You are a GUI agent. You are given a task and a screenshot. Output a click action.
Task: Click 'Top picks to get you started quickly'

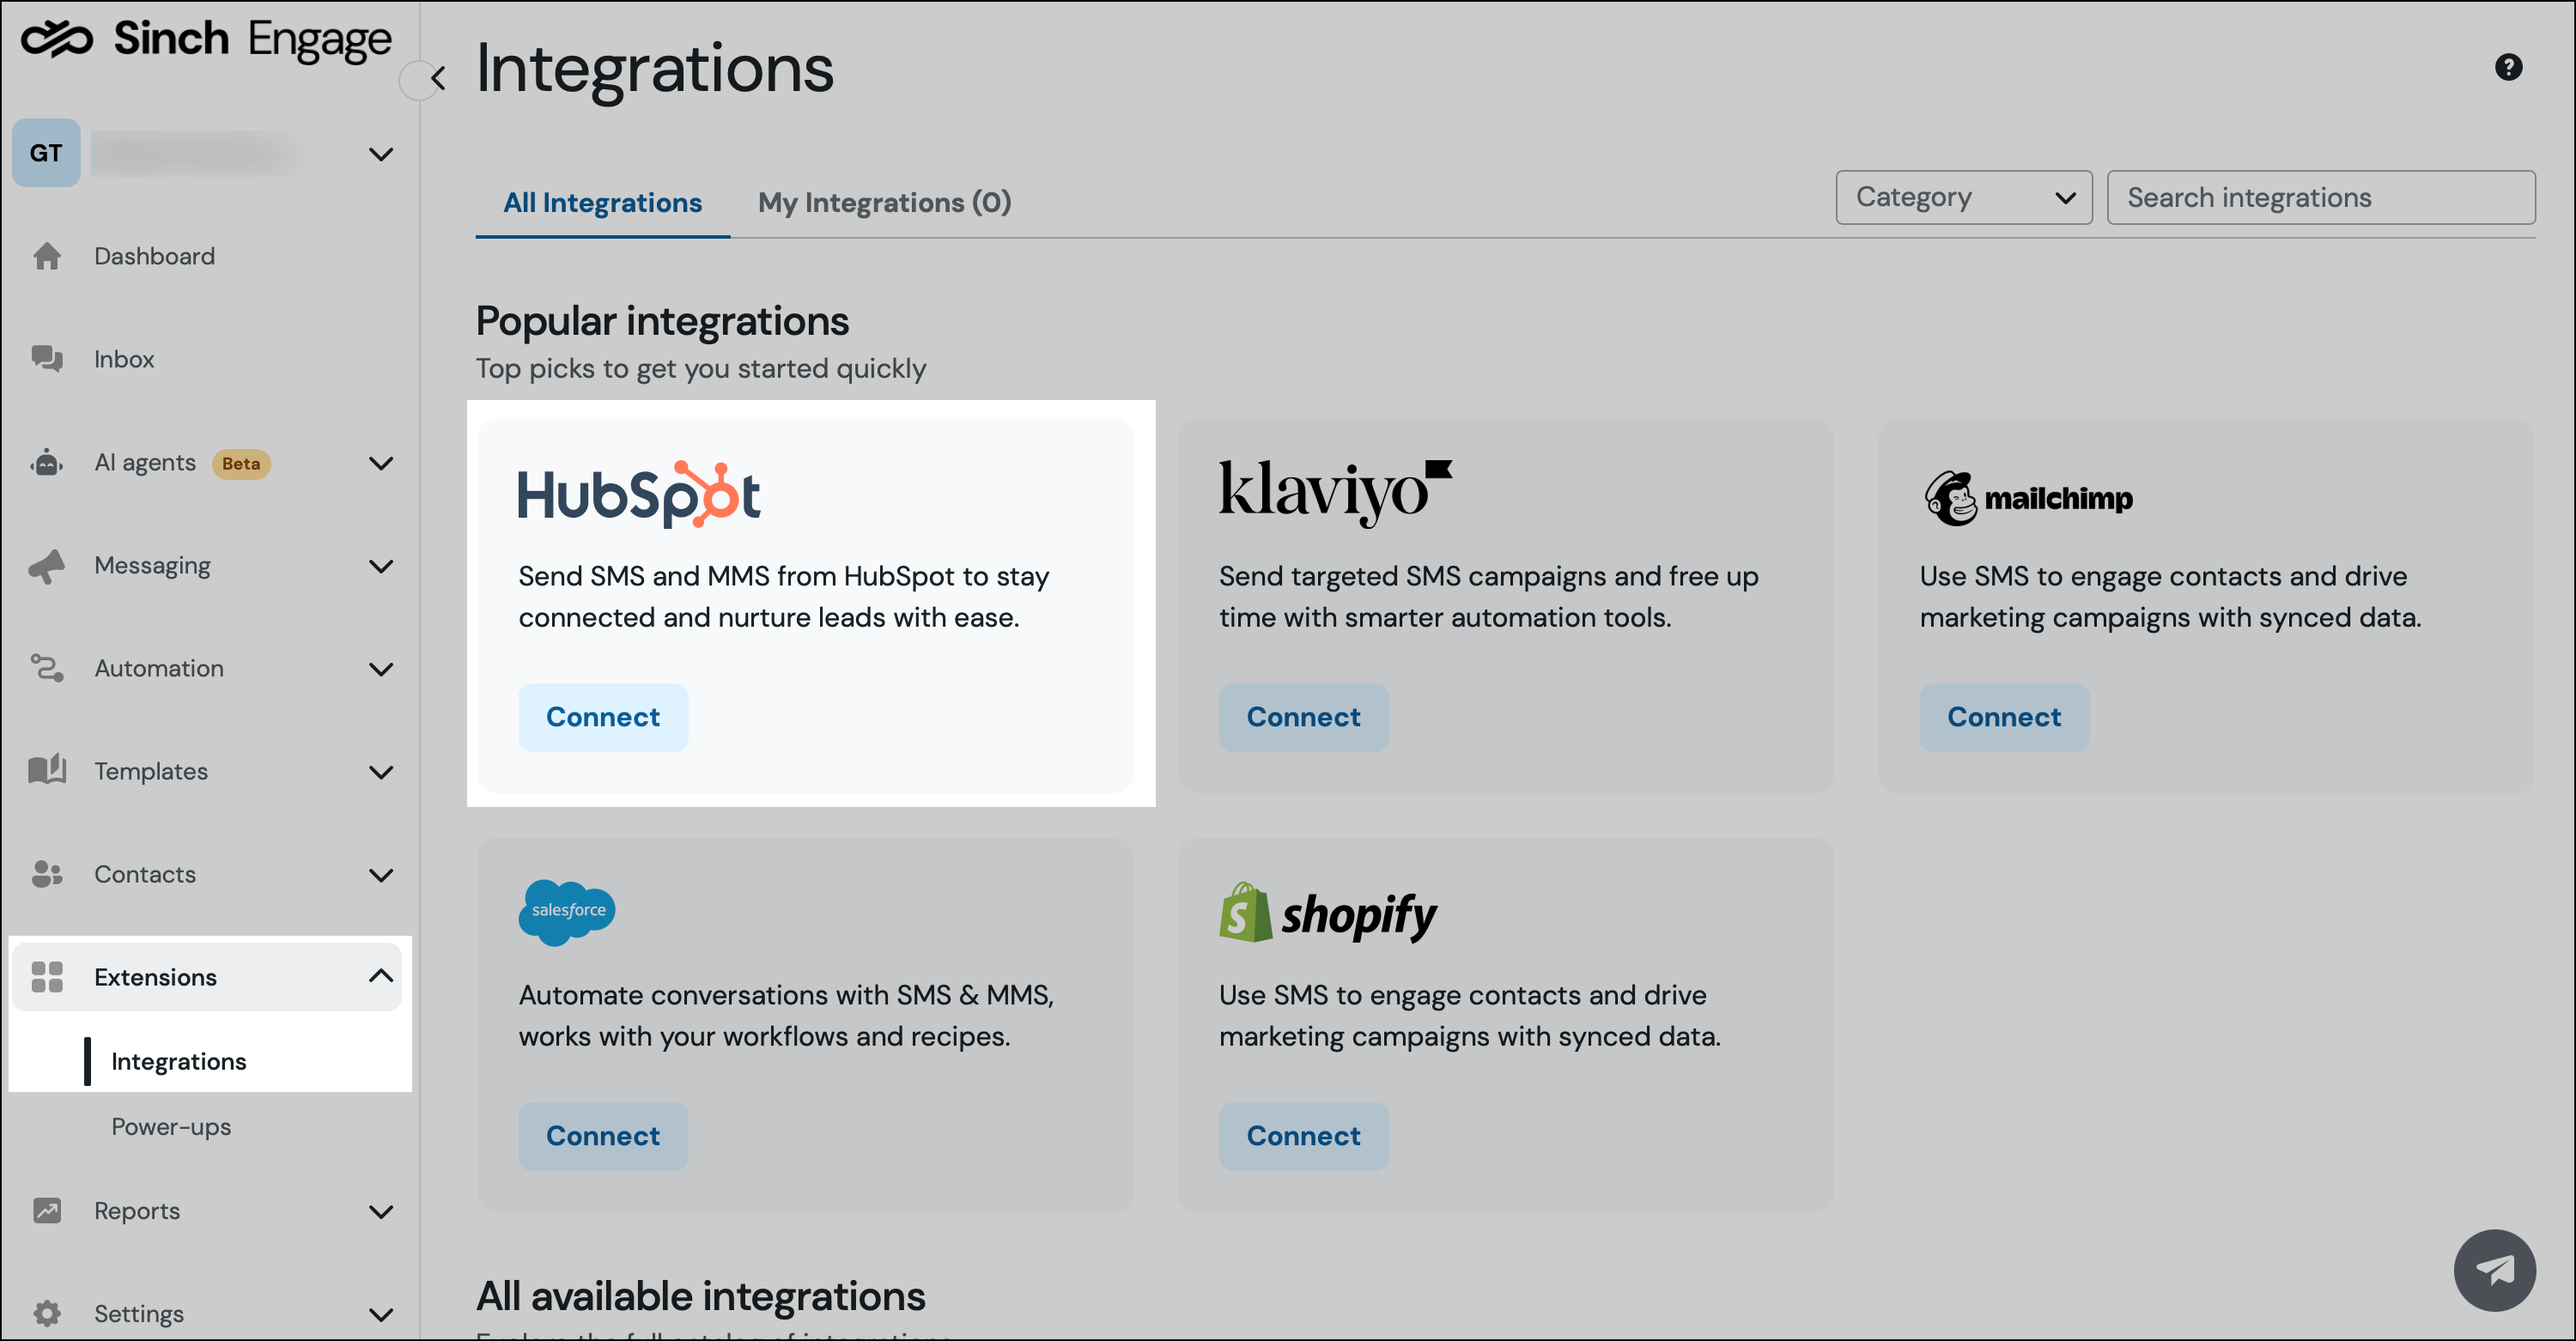point(701,369)
